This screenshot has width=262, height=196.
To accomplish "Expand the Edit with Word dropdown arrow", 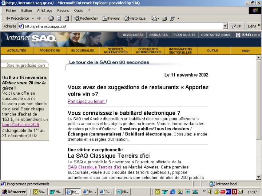I will point(178,19).
